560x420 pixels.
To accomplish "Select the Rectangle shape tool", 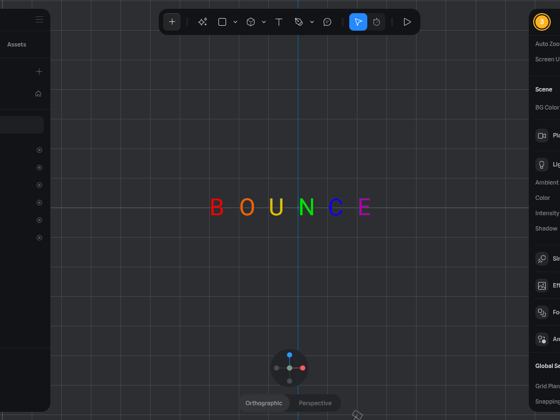I will (222, 22).
